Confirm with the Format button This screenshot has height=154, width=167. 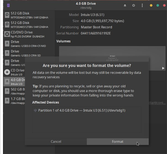118,142
